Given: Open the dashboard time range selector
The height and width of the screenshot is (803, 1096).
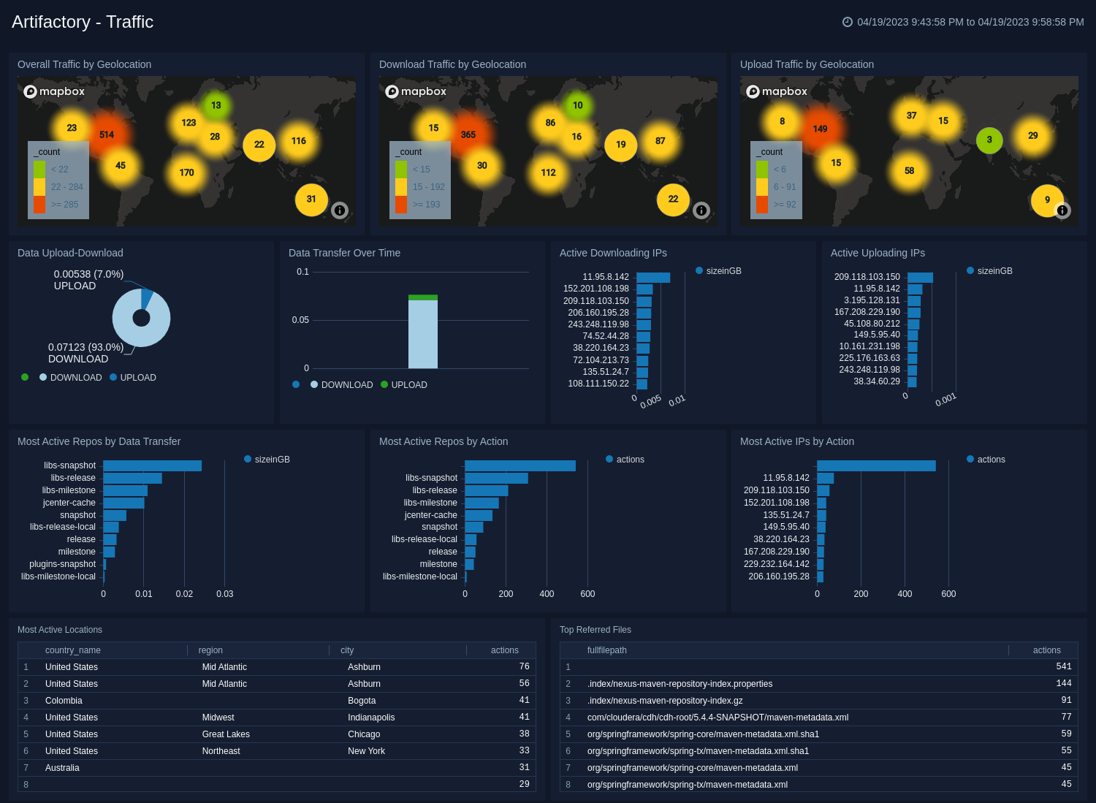Looking at the screenshot, I should point(963,22).
